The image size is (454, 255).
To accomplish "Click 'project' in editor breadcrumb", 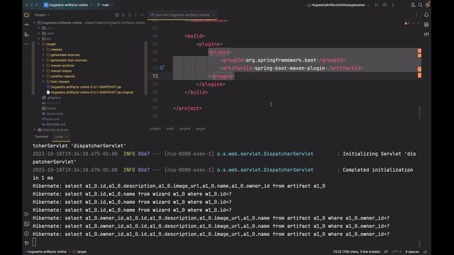I will tap(155, 129).
